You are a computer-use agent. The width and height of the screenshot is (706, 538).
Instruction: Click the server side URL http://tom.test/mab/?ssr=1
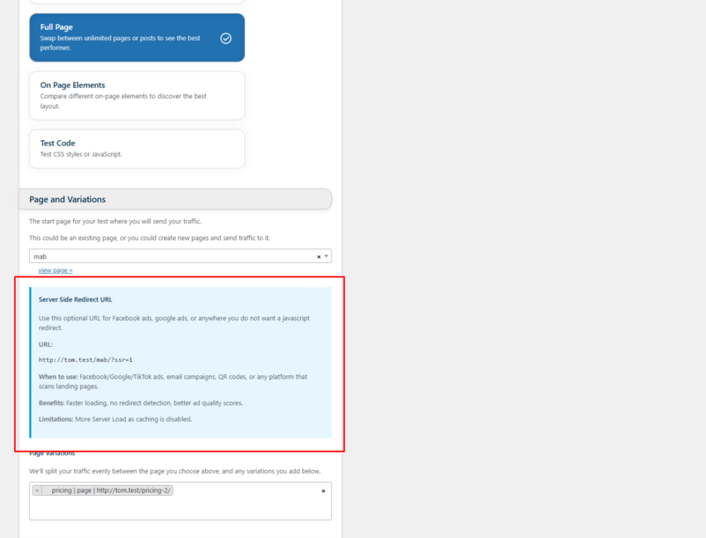coord(85,359)
